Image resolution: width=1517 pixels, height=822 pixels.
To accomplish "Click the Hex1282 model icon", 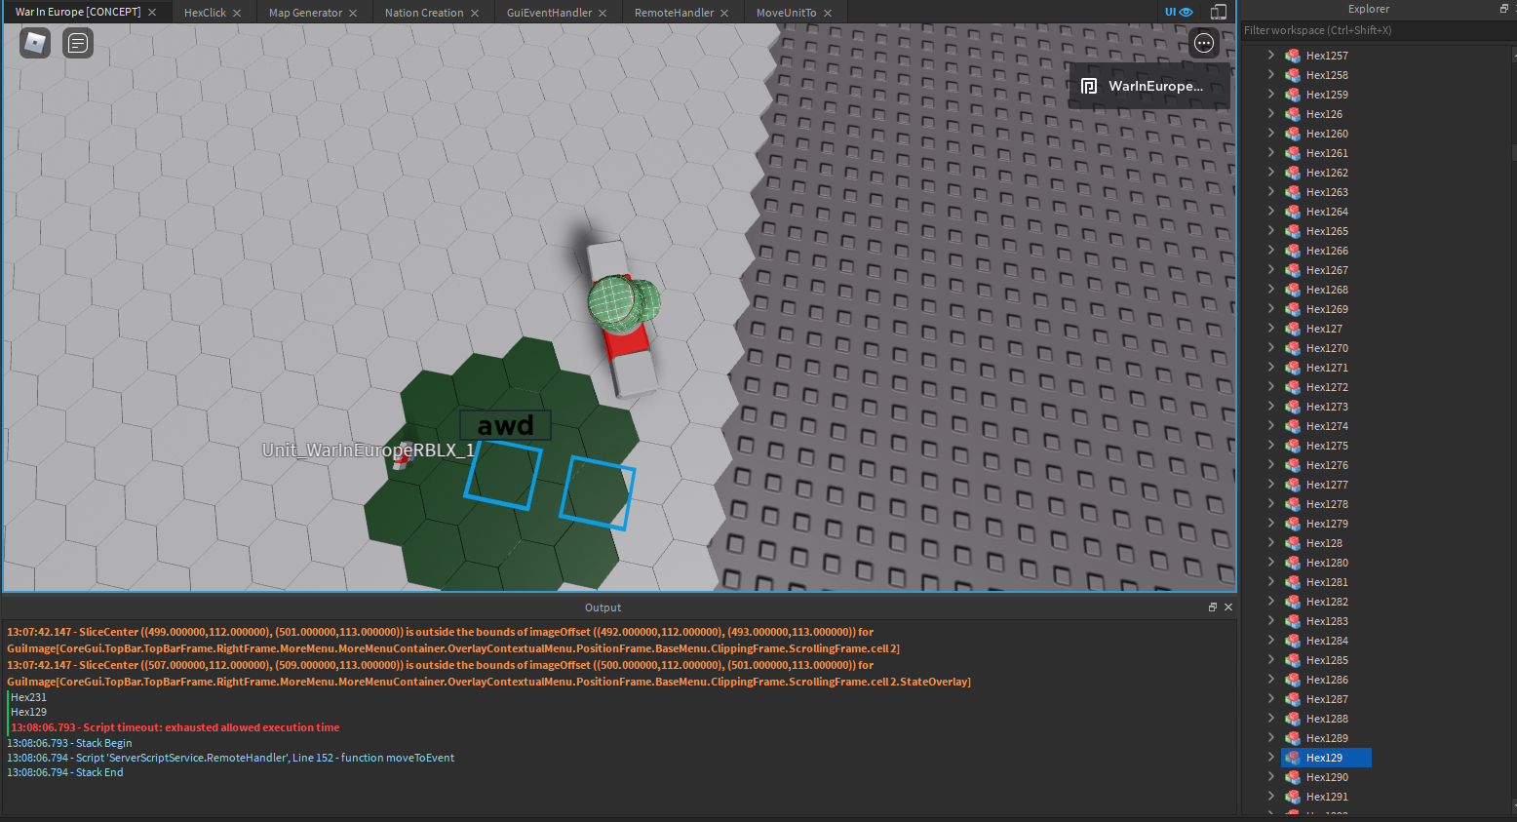I will pyautogui.click(x=1293, y=602).
